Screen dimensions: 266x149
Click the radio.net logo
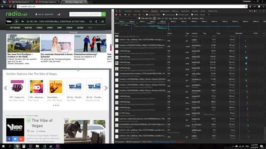pyautogui.click(x=17, y=14)
